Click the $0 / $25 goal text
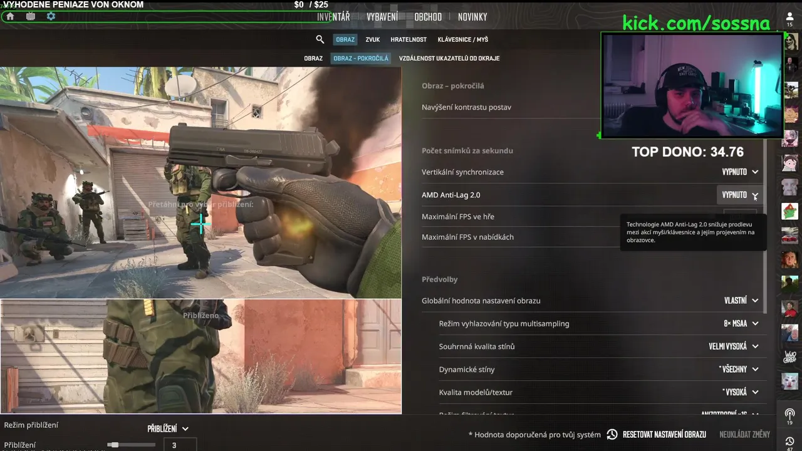The height and width of the screenshot is (451, 802). 311,4
